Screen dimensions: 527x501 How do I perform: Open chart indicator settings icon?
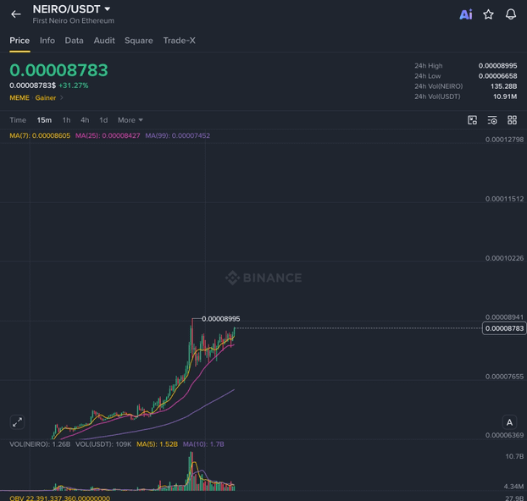(x=492, y=120)
